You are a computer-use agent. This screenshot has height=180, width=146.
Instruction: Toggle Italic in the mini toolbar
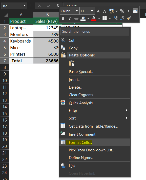click(x=70, y=18)
